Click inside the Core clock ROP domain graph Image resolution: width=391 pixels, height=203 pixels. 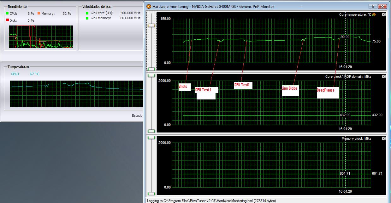[x=271, y=103]
